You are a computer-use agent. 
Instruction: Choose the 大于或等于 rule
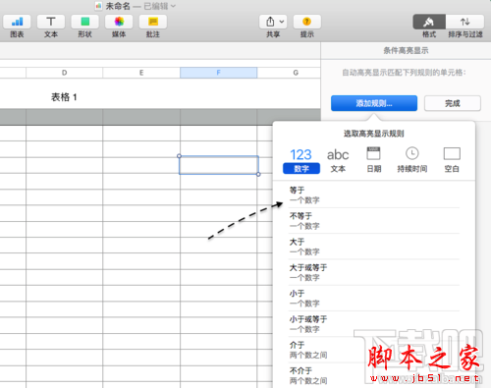click(374, 272)
